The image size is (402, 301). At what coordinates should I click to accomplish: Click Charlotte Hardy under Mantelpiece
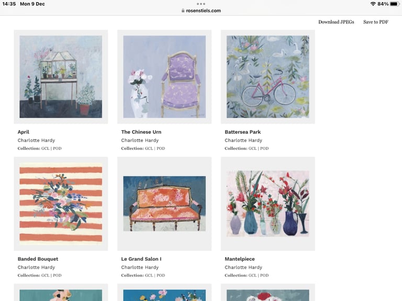(243, 268)
